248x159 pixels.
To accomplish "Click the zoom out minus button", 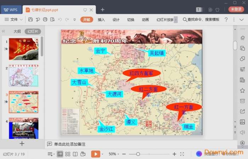I will click(124, 154).
